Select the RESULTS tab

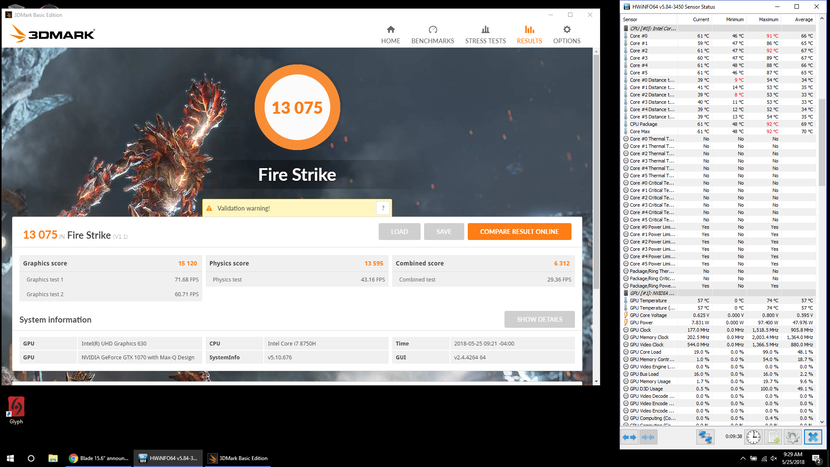click(x=529, y=35)
